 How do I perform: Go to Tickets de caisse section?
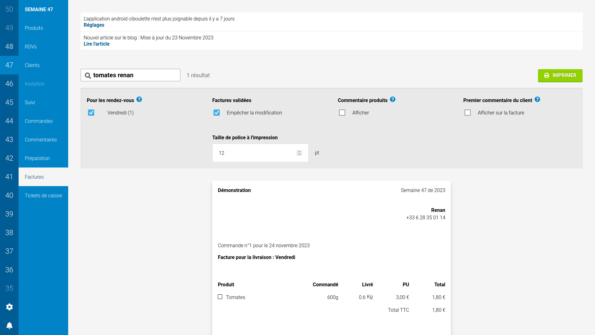click(x=43, y=195)
